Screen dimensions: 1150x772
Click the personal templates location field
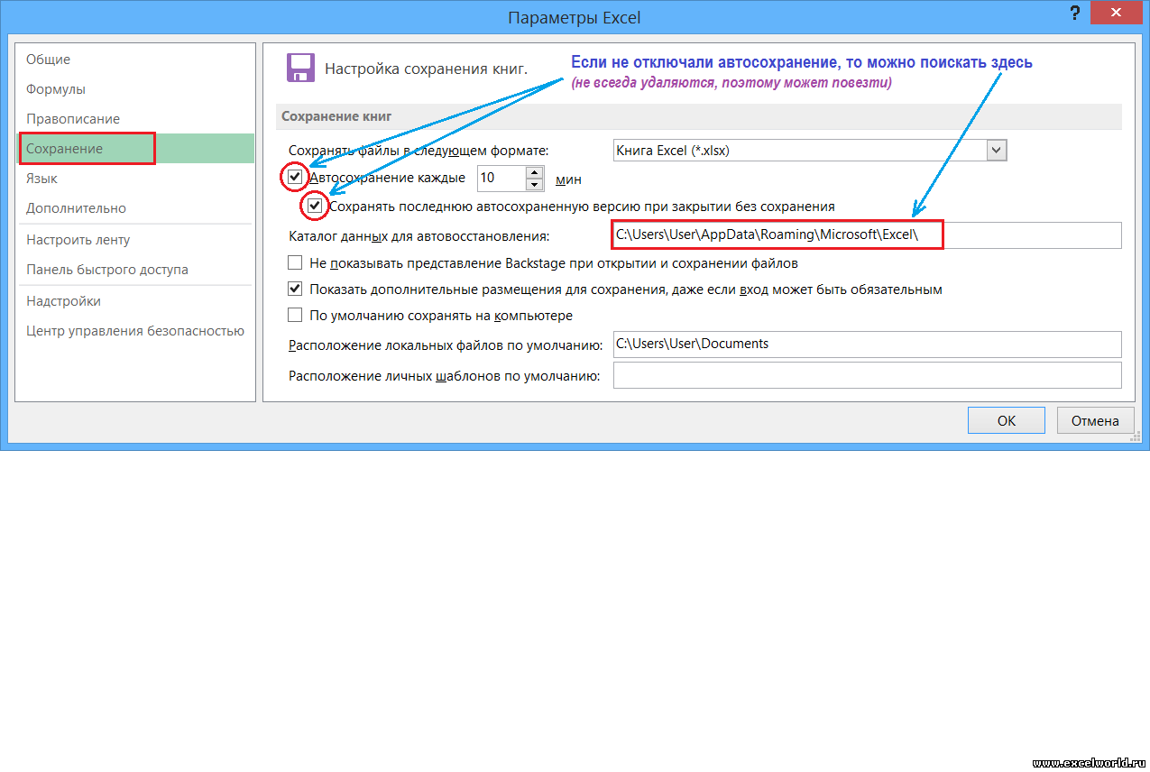pyautogui.click(x=867, y=375)
